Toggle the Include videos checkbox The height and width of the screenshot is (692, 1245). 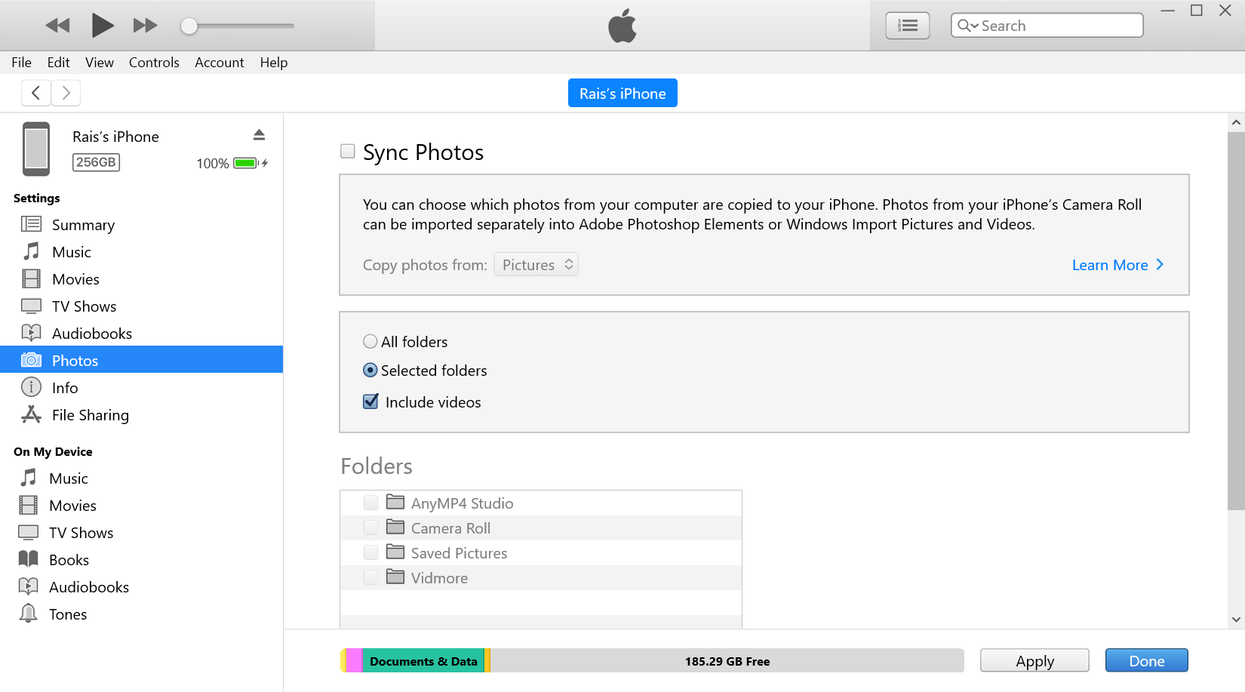click(x=370, y=401)
